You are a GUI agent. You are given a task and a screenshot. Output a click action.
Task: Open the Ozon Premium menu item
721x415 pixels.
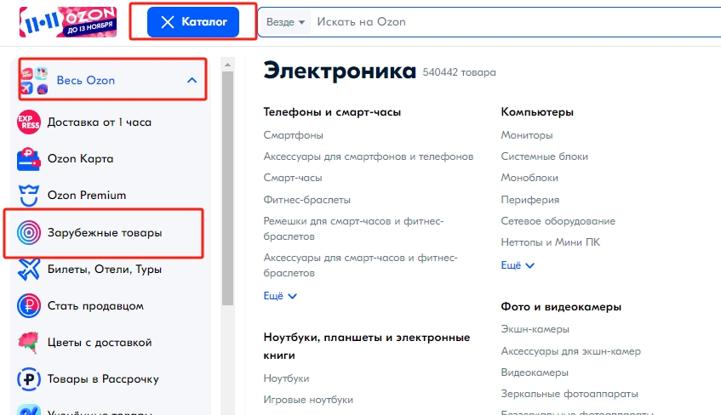click(x=87, y=196)
